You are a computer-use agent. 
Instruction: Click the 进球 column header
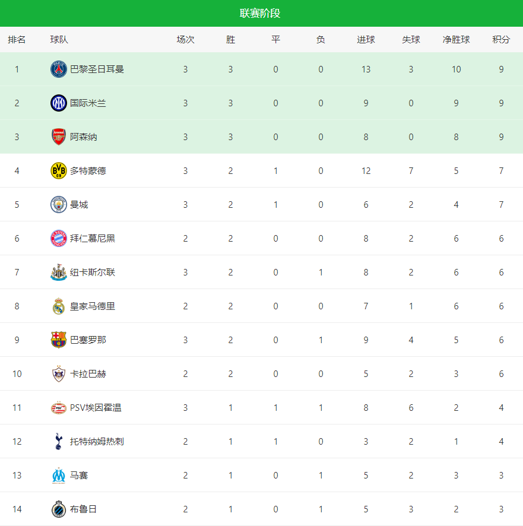[366, 40]
